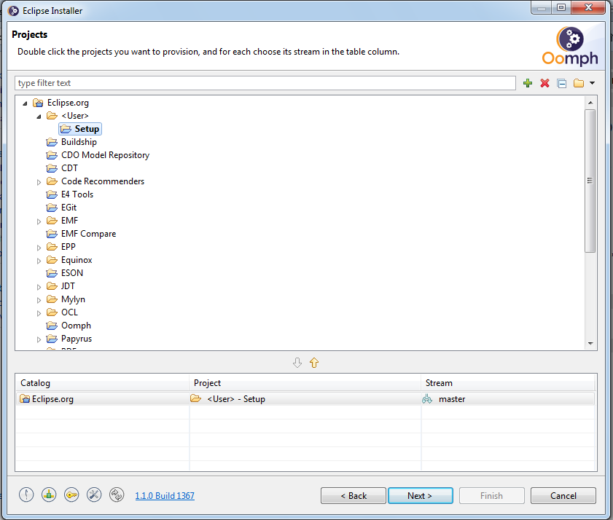Click the red X remove project icon
This screenshot has width=613, height=520.
tap(544, 83)
